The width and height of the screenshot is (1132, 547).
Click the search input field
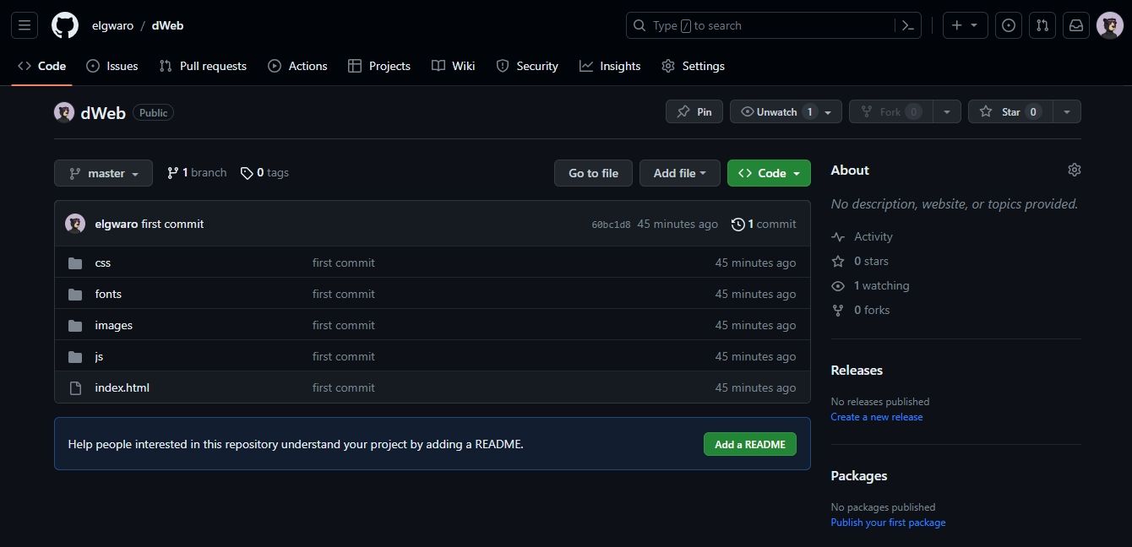click(760, 25)
